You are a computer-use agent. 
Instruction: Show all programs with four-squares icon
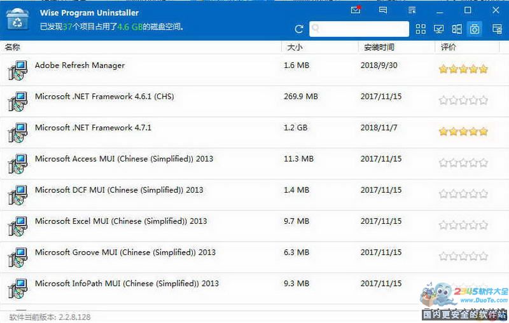421,29
